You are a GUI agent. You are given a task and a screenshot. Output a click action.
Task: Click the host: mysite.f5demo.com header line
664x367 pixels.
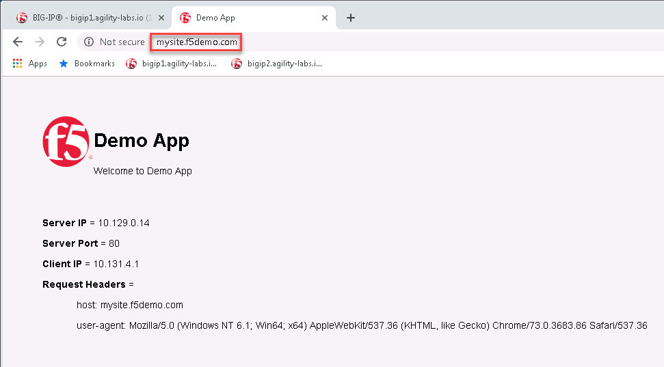point(130,305)
